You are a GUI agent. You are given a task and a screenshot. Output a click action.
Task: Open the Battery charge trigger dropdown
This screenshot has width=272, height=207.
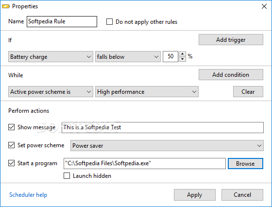[x=51, y=56]
